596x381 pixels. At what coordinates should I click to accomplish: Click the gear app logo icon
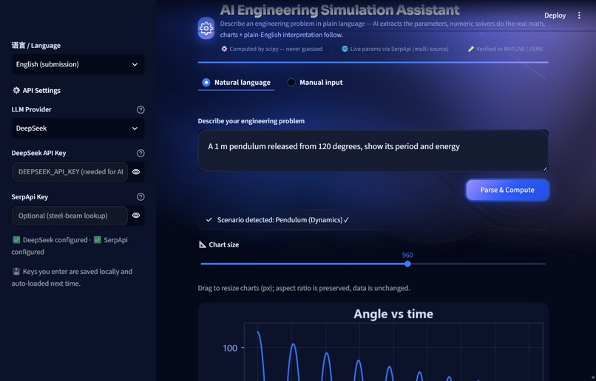[206, 28]
